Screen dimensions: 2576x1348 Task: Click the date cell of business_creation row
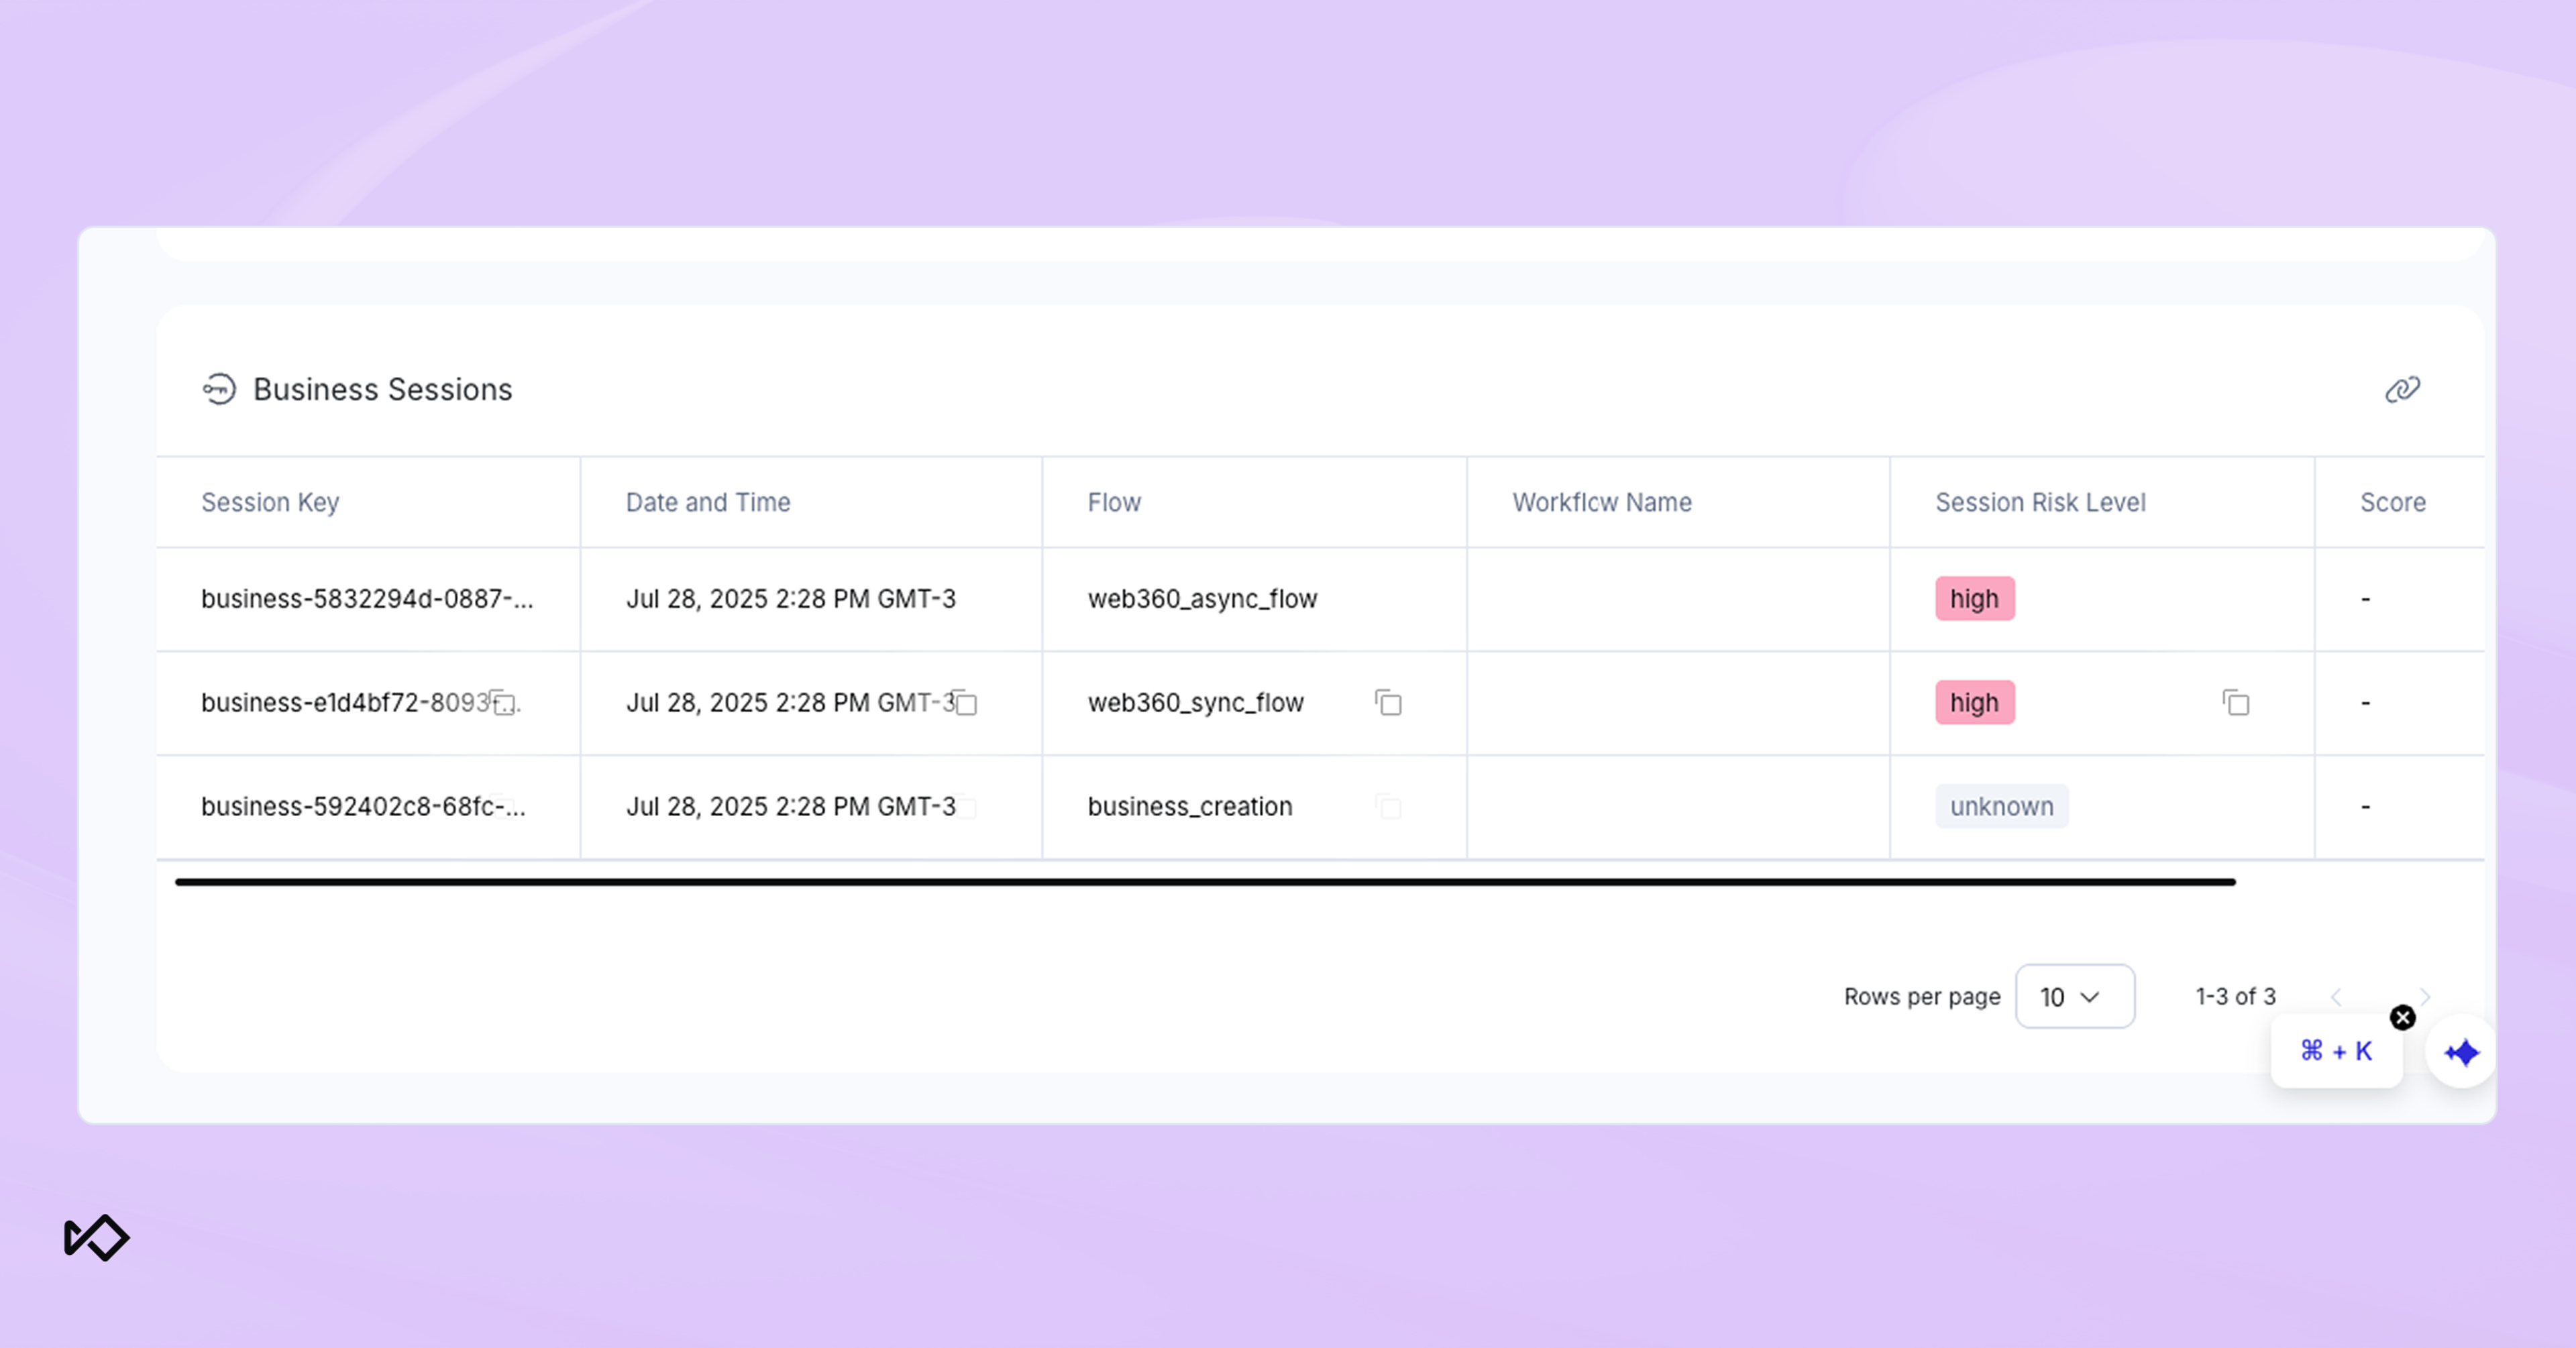click(x=791, y=807)
